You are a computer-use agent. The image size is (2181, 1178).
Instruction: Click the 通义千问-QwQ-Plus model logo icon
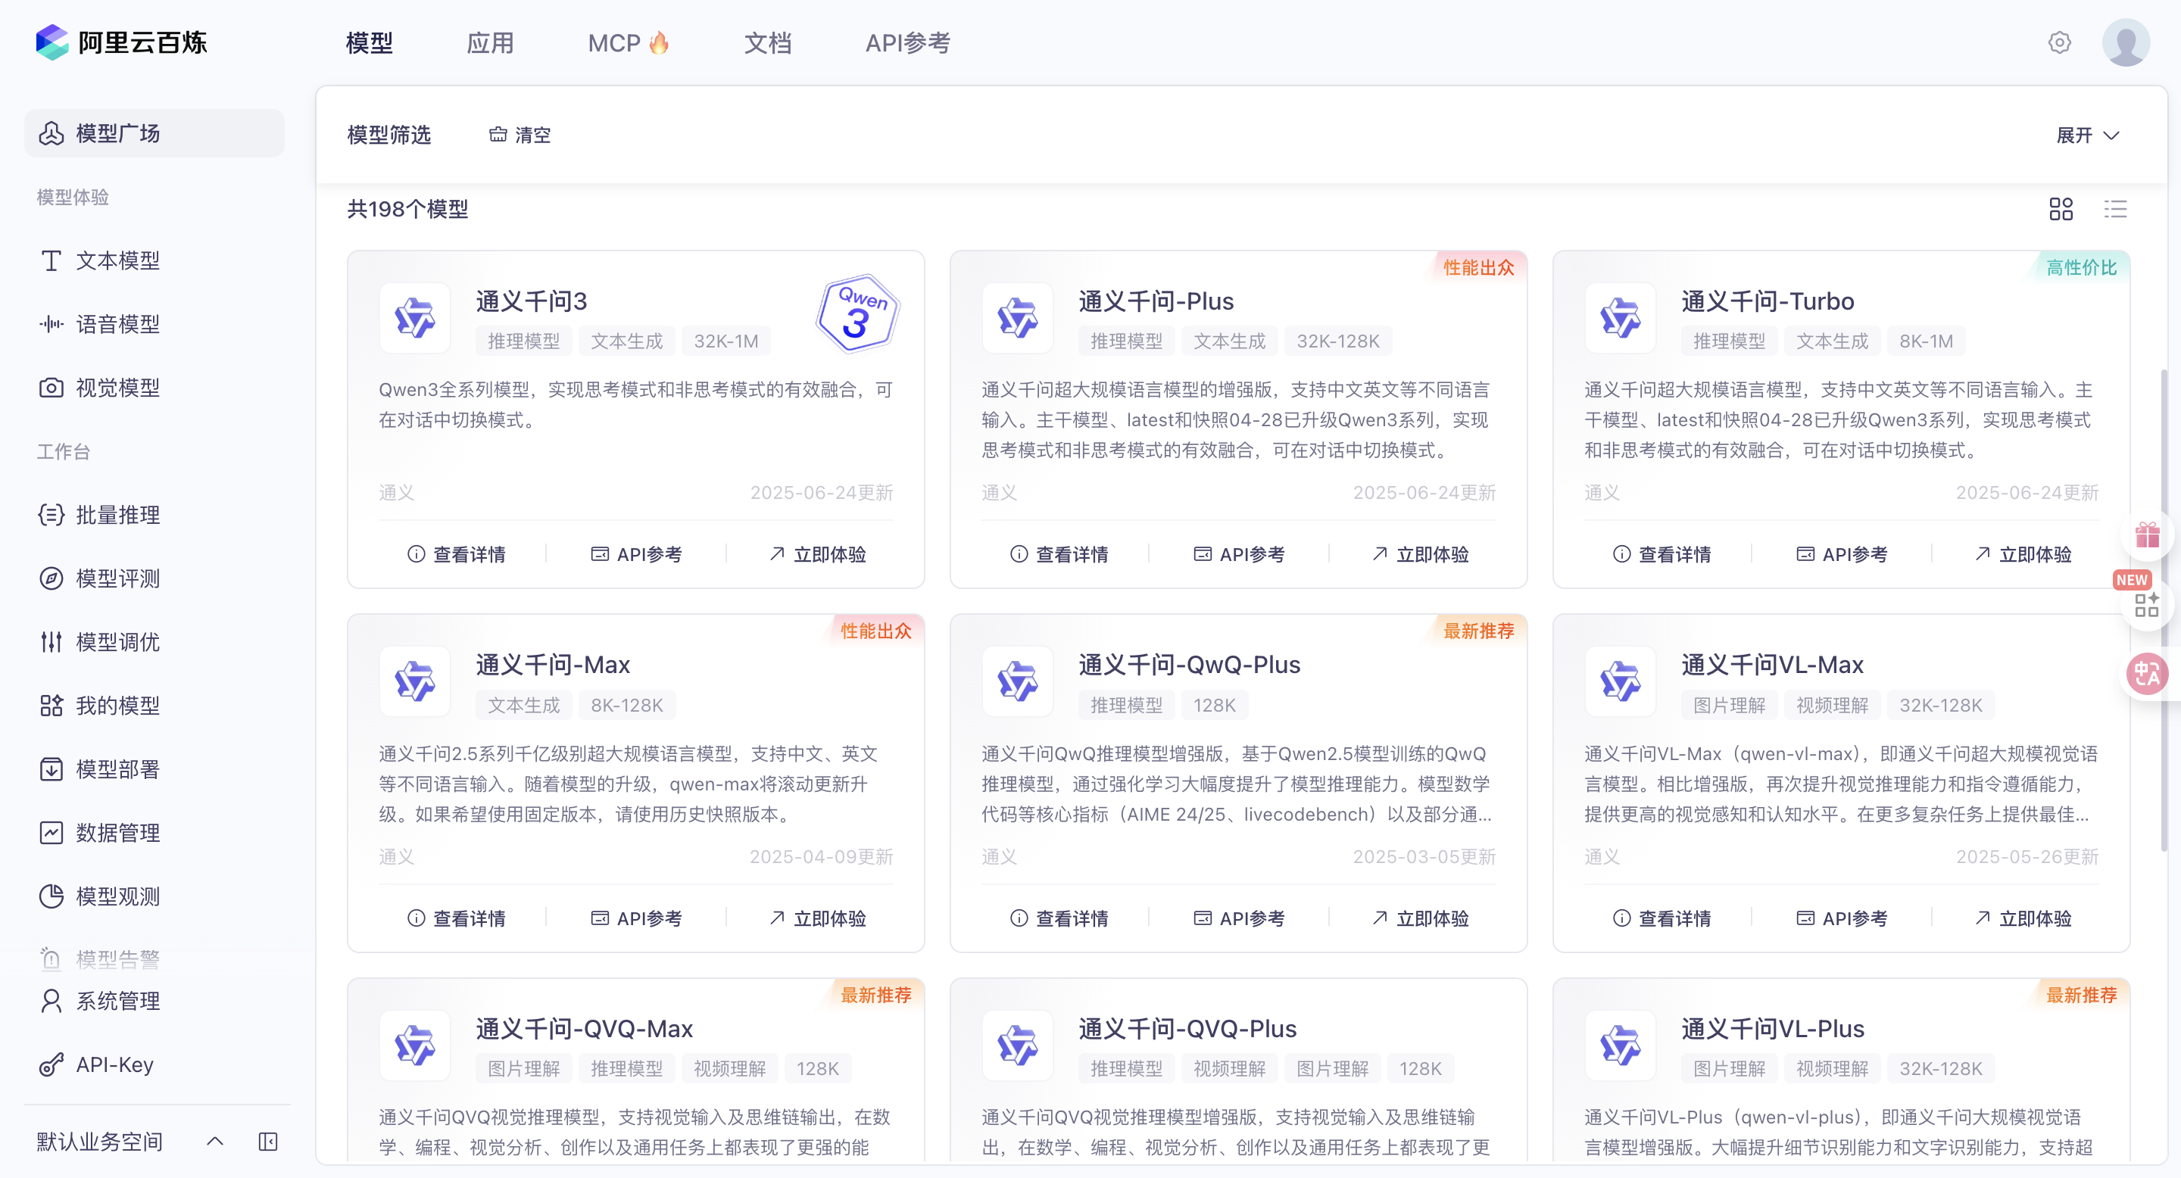tap(1018, 682)
